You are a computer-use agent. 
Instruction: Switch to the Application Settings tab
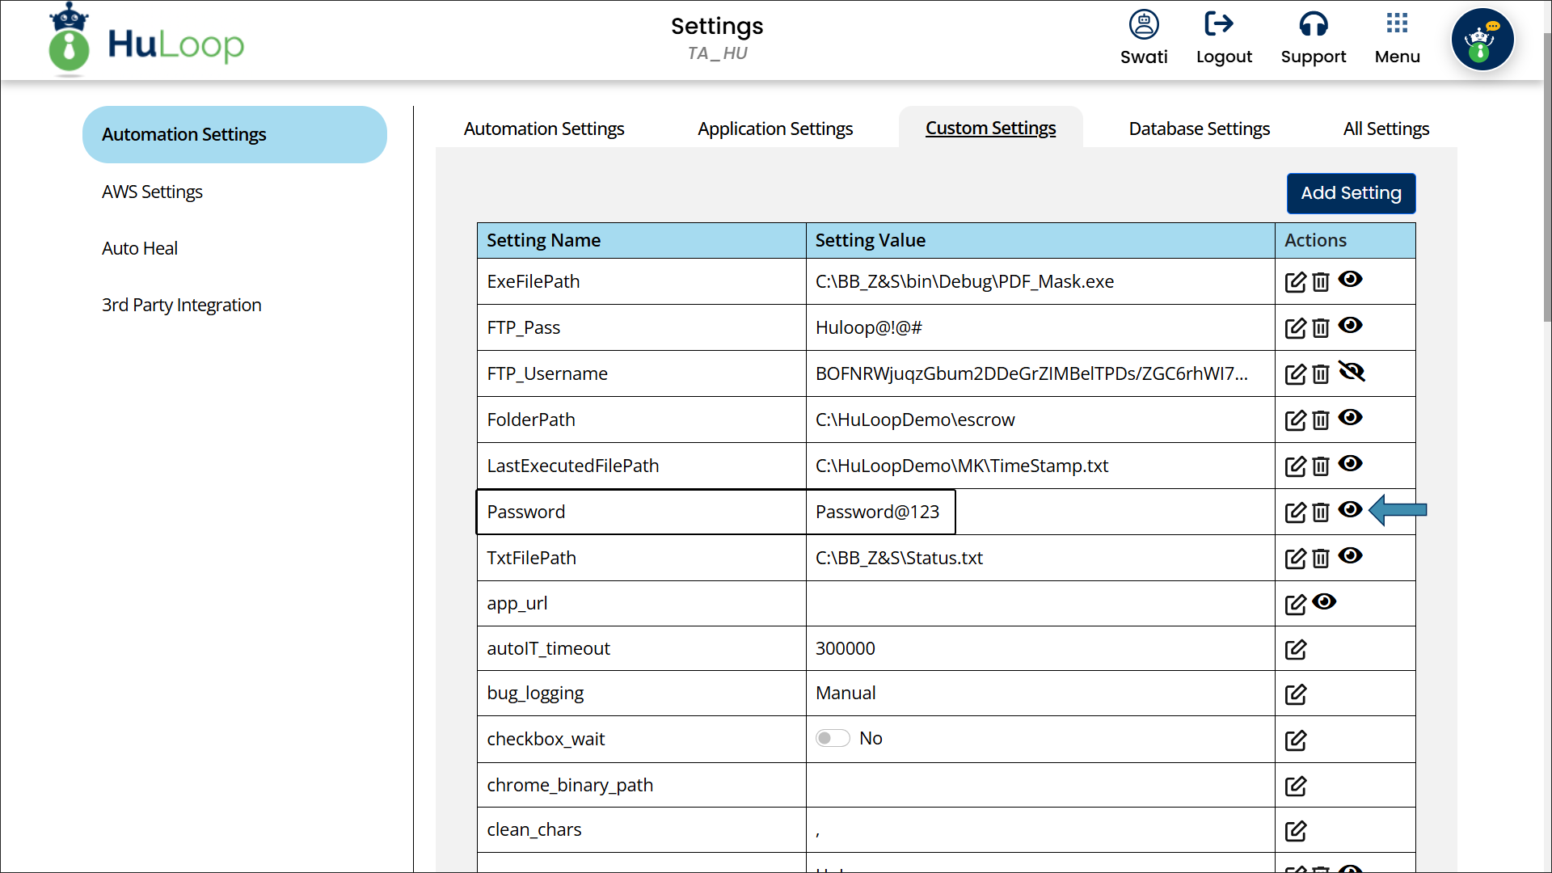775,129
